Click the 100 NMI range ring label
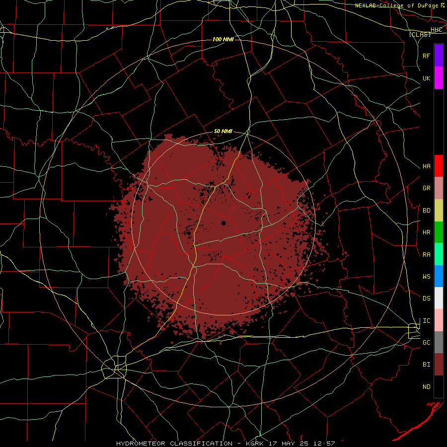Screen dimensions: 447x447 223,39
